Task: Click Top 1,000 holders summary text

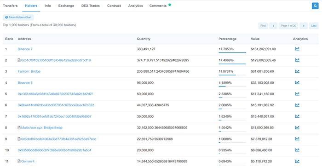Action: coord(40,25)
